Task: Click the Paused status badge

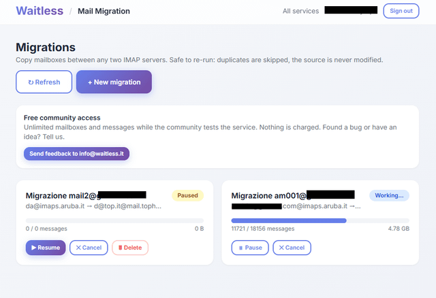Action: (188, 195)
